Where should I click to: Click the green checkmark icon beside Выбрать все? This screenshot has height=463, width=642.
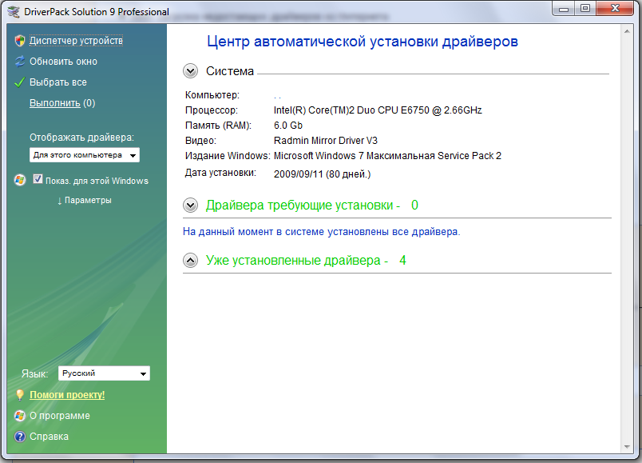pos(20,82)
